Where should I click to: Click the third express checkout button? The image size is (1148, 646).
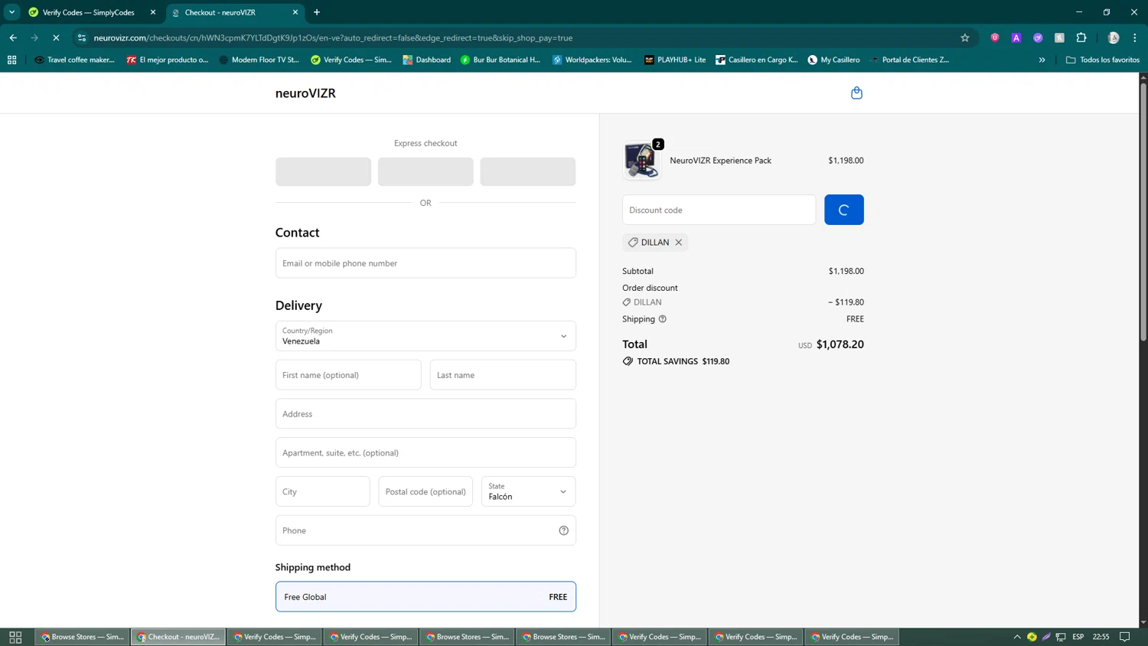tap(528, 171)
